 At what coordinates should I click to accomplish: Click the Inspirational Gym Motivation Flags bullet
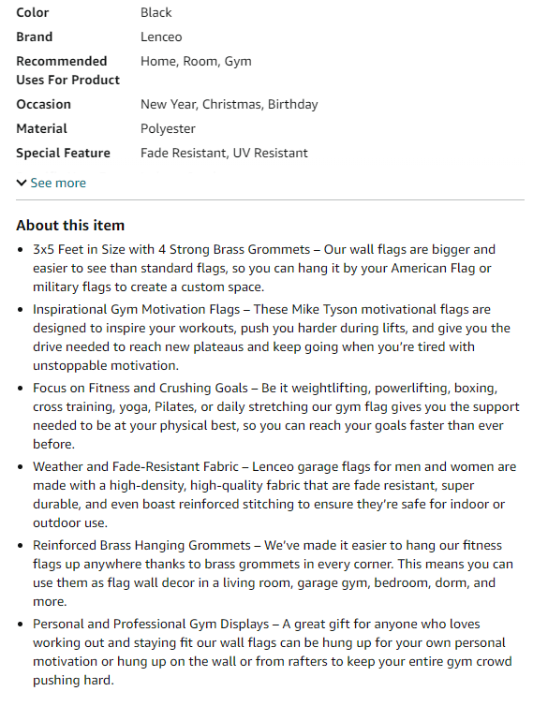point(272,337)
